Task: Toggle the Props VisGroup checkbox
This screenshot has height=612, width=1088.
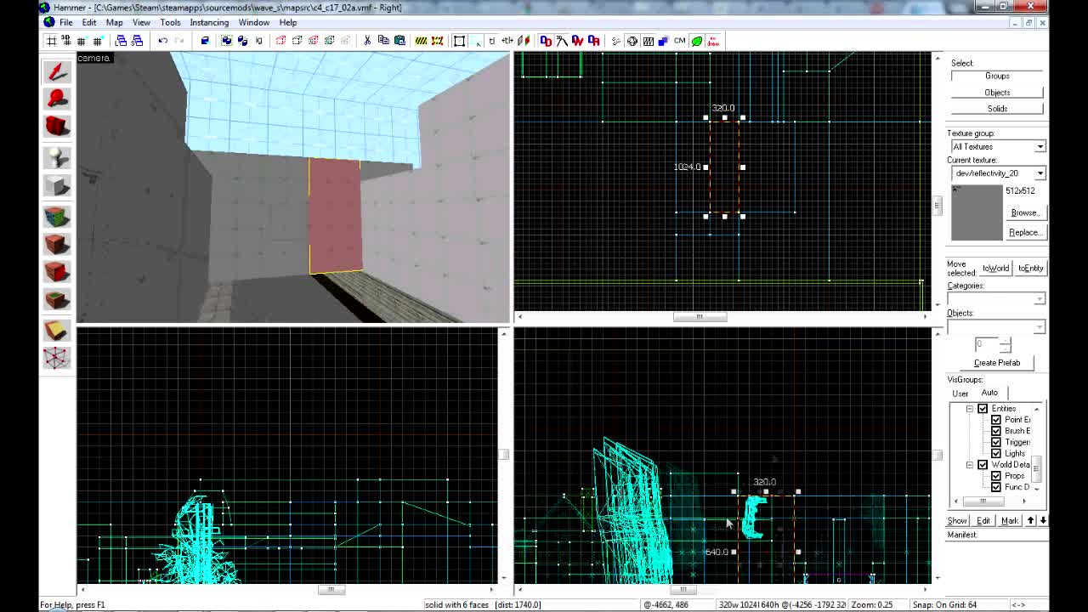Action: click(x=996, y=475)
